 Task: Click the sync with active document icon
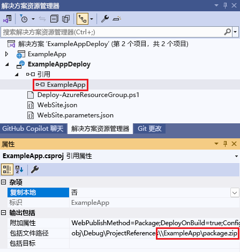point(42,19)
